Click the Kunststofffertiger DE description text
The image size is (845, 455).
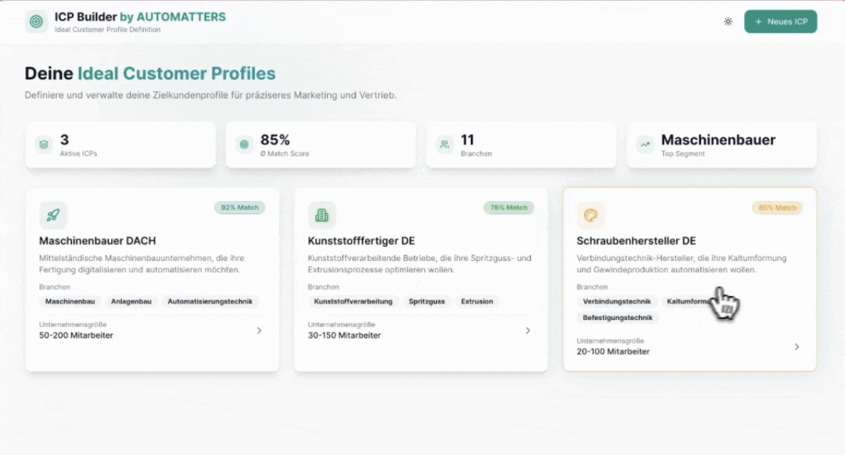pos(419,264)
